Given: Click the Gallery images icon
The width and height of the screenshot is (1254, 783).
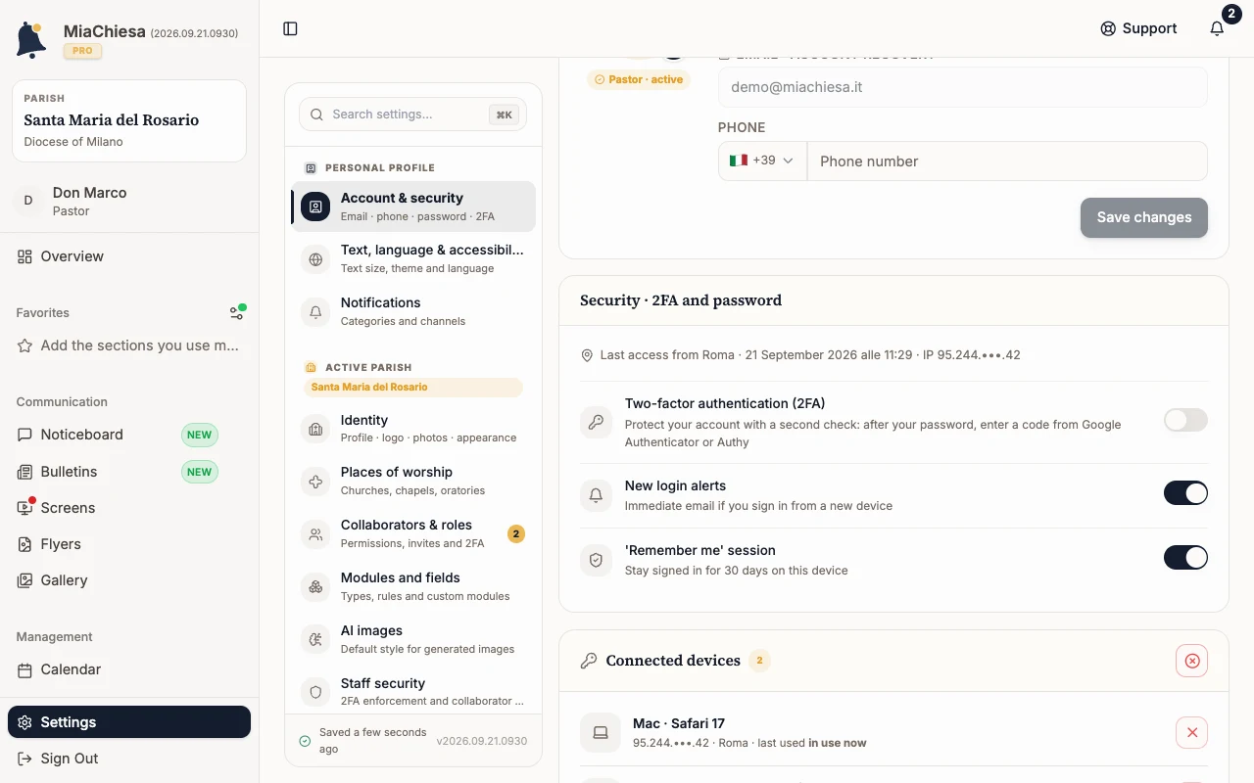Looking at the screenshot, I should tap(24, 580).
